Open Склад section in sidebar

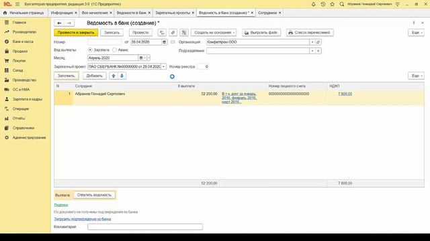point(17,70)
